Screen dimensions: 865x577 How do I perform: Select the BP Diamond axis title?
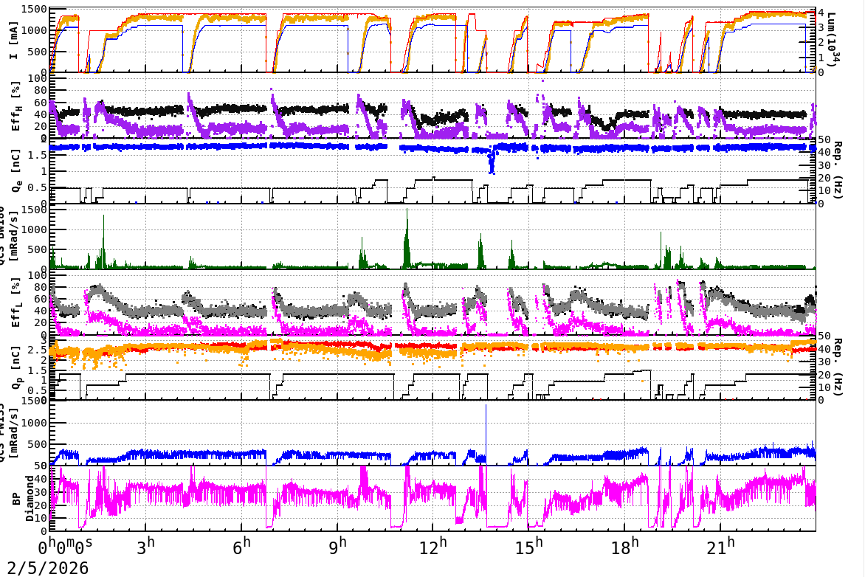pos(23,499)
